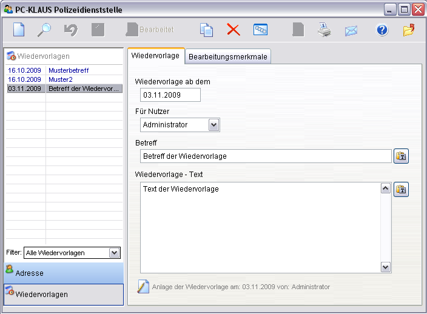
Task: Click the text-block icon beside Betreff field
Action: point(402,156)
